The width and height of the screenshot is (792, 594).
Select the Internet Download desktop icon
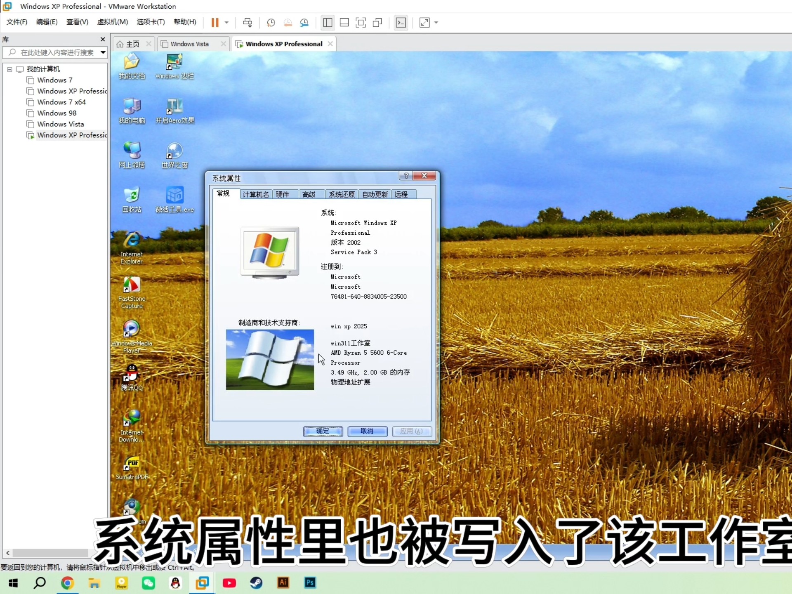pyautogui.click(x=132, y=426)
